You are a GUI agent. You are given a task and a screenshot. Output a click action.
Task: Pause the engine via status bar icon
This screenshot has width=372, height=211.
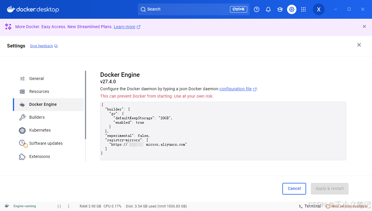point(59,206)
